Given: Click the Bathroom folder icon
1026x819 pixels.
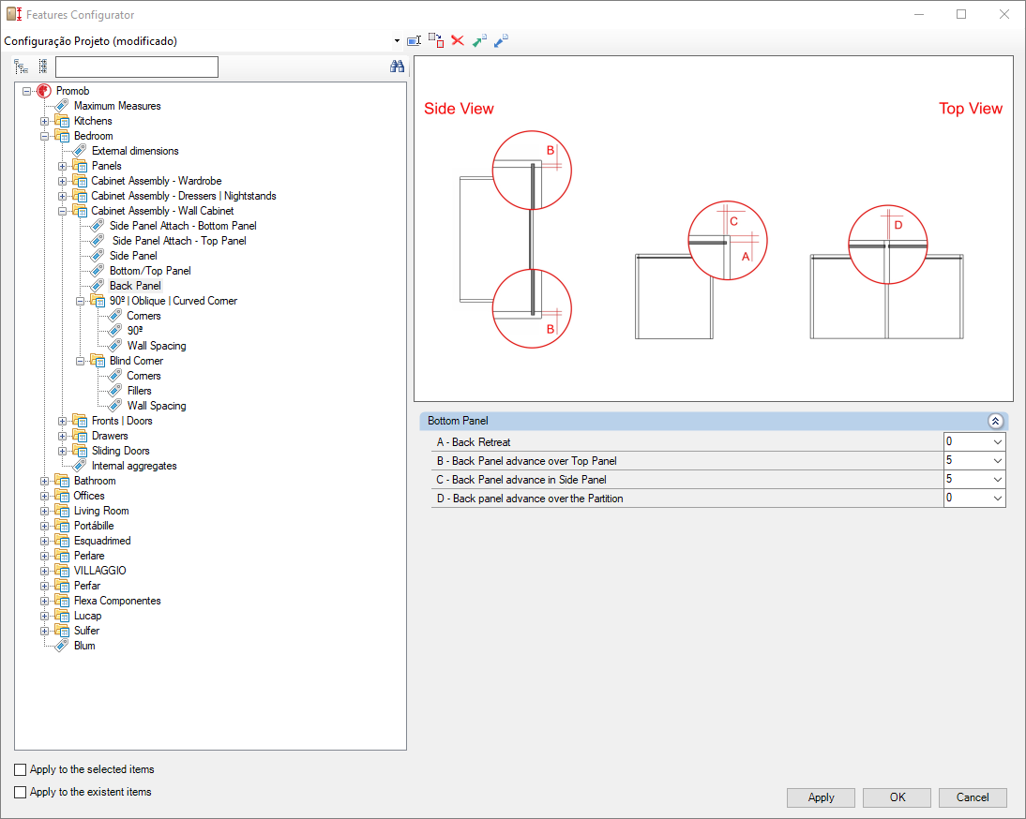Looking at the screenshot, I should coord(62,481).
